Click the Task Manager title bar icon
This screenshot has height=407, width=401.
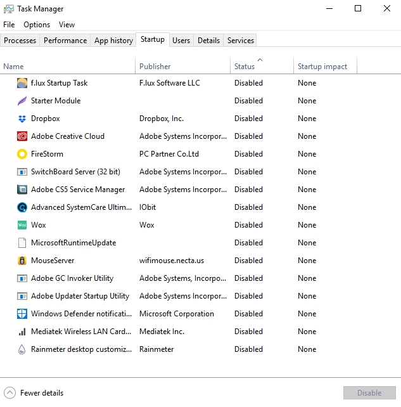(x=9, y=9)
